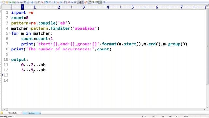Click 'For Help, press F1' status text
The height and width of the screenshot is (118, 209).
click(x=7, y=117)
